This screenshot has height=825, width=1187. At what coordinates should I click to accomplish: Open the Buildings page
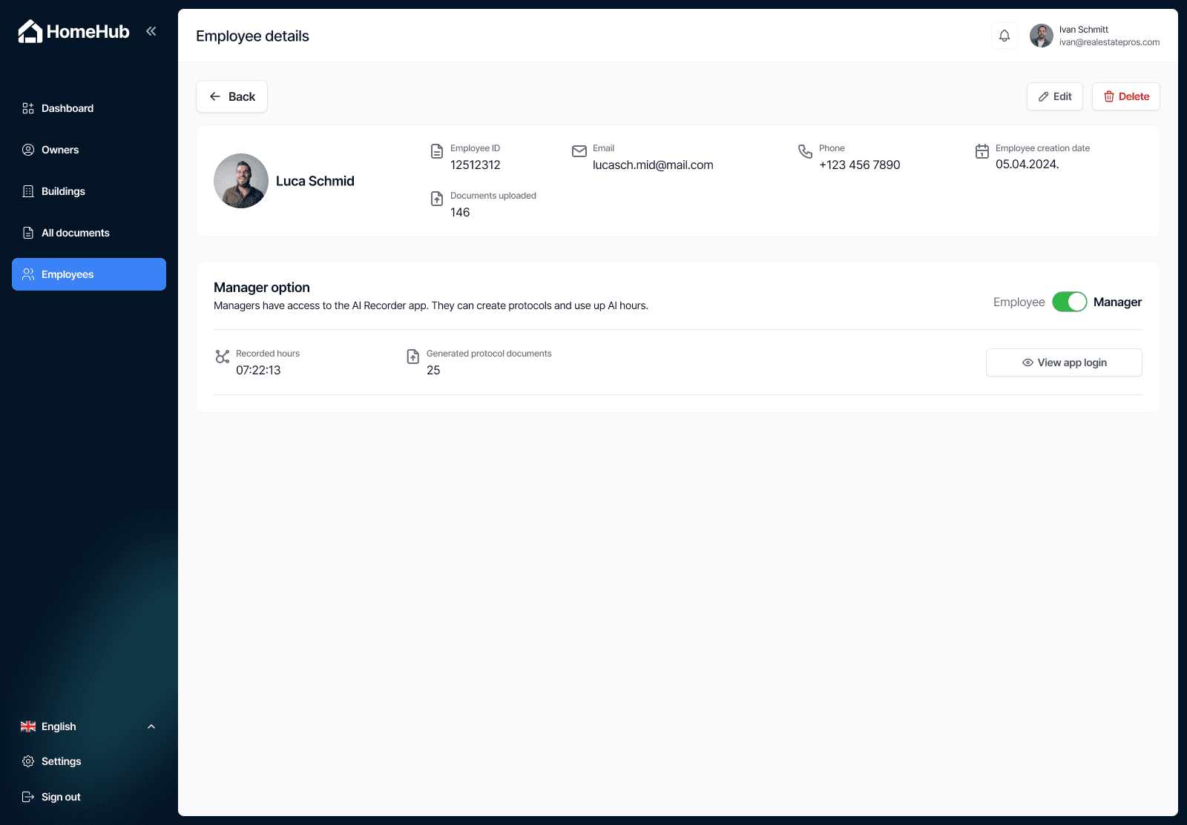pos(89,191)
